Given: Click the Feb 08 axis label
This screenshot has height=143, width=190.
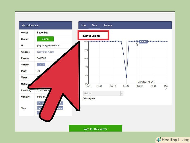Looking at the screenshot, I should pyautogui.click(x=99, y=86).
